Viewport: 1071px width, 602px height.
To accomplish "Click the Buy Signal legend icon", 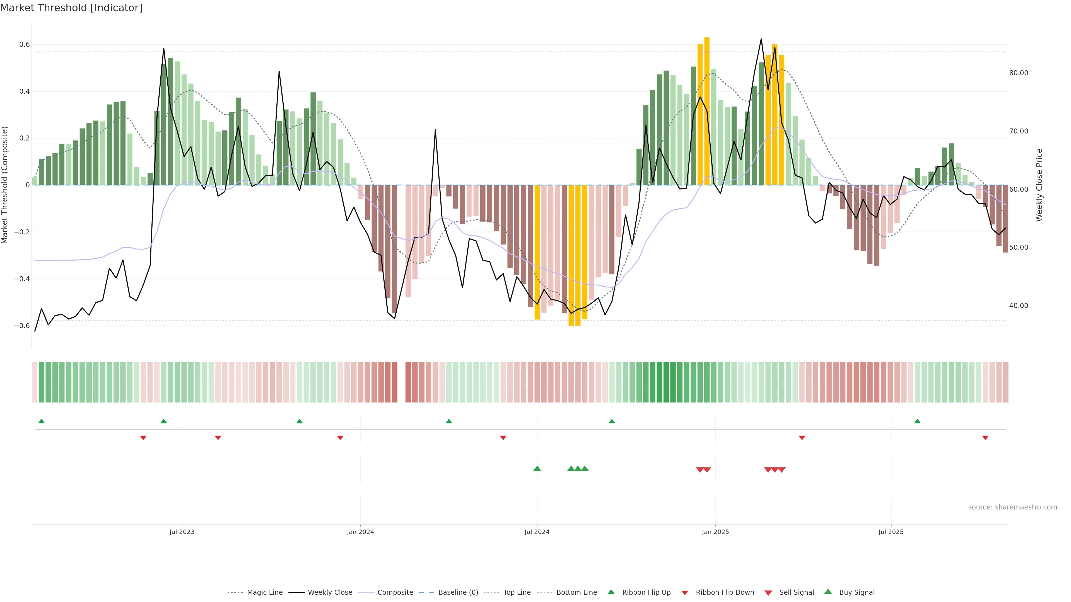I will click(828, 592).
